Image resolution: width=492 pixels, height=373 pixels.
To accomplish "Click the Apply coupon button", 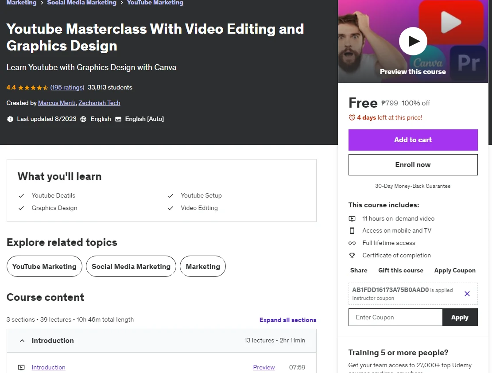I will pyautogui.click(x=460, y=318).
